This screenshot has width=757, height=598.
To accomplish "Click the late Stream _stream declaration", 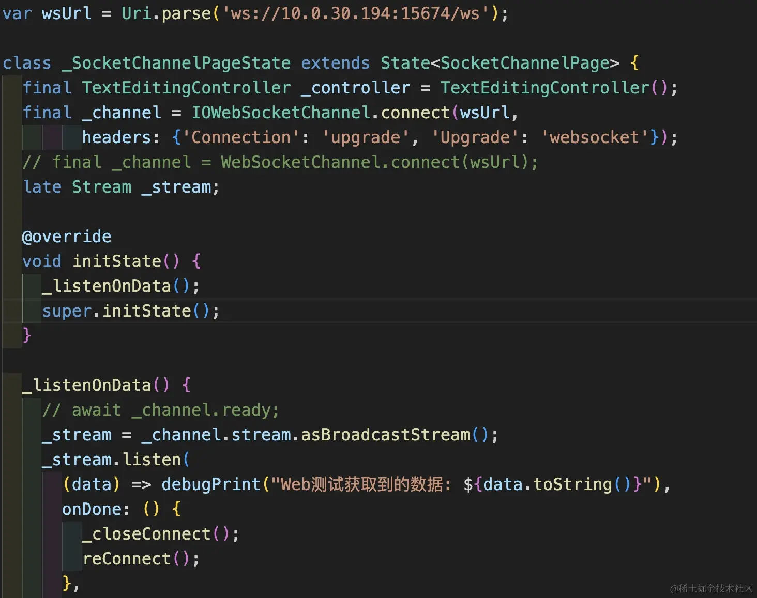I will click(121, 187).
